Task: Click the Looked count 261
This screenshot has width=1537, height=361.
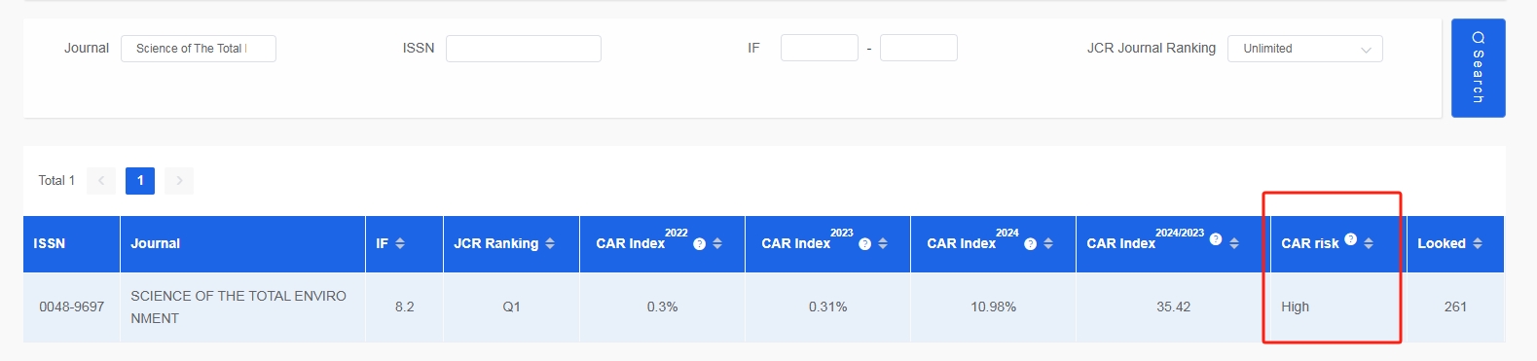Action: 1456,307
